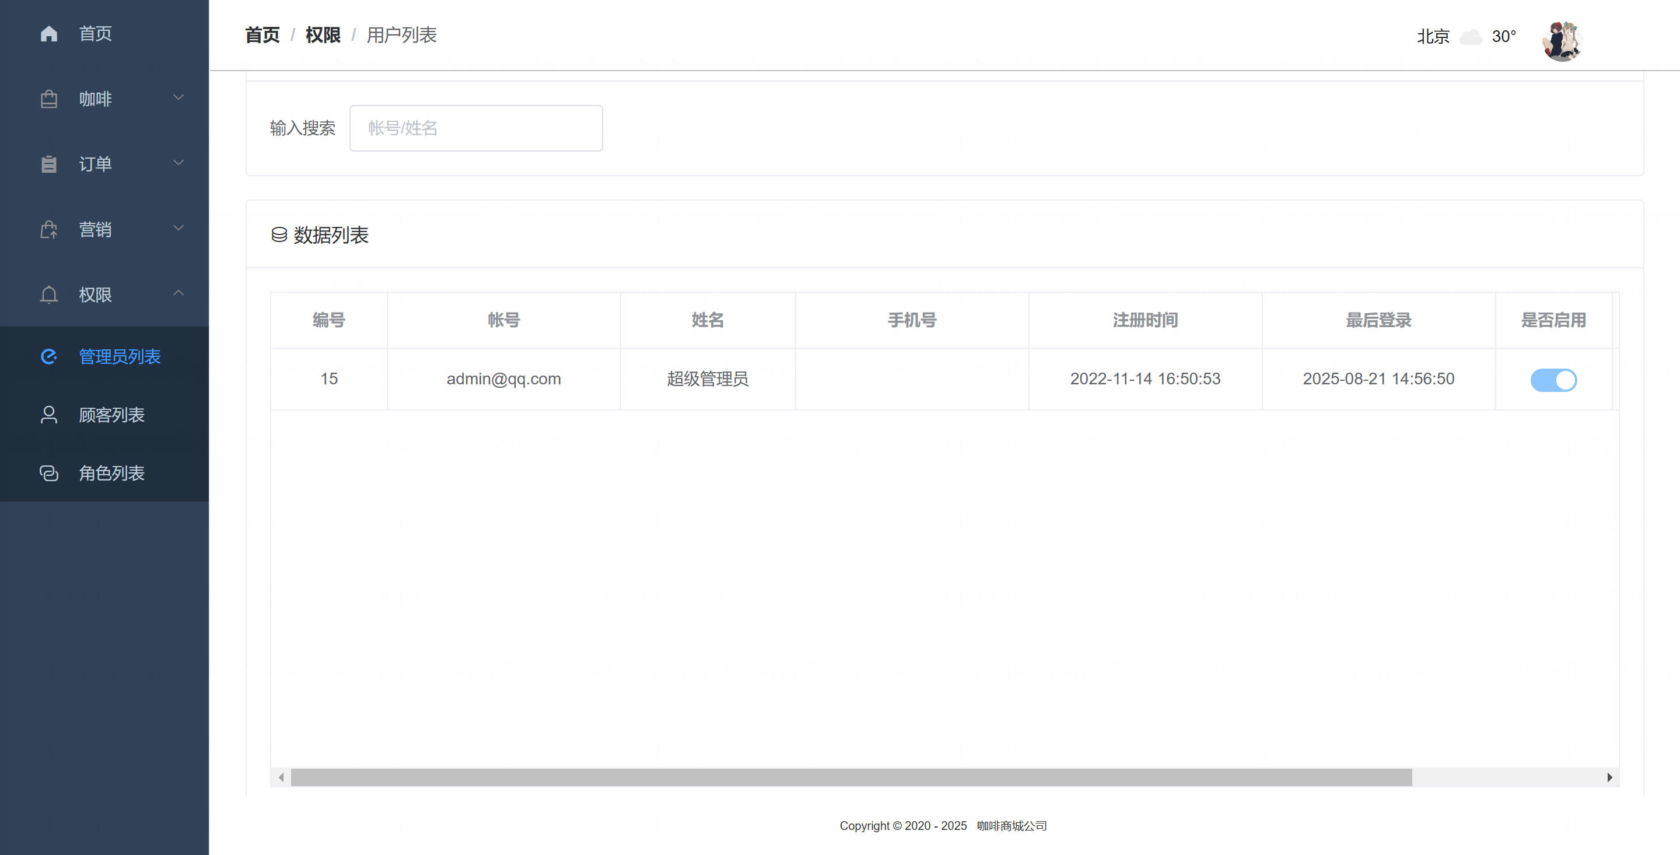Toggle the enabled switch for admin@qq.com
The width and height of the screenshot is (1680, 855).
point(1553,380)
